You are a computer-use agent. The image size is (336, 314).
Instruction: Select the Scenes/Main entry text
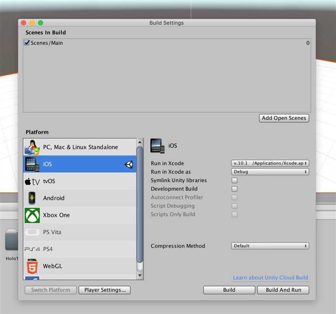click(x=47, y=43)
